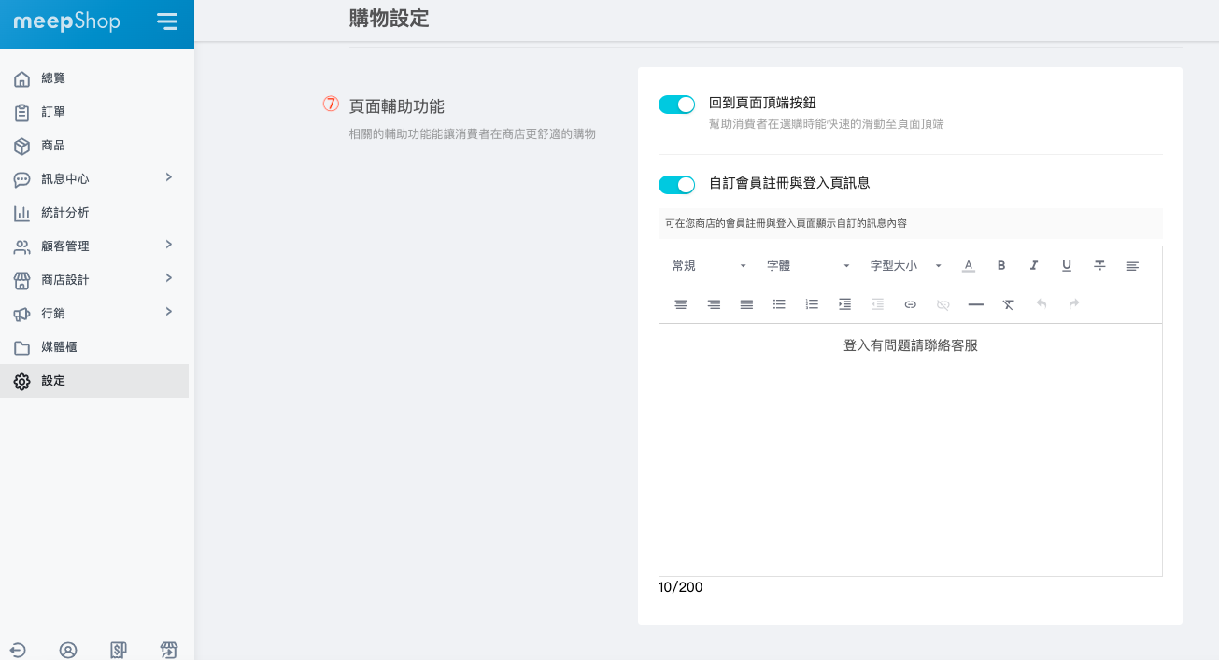Click the Bold formatting icon
This screenshot has width=1219, height=660.
(1001, 266)
